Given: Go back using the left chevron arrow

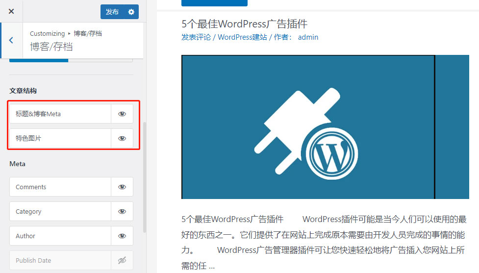Looking at the screenshot, I should (x=11, y=40).
